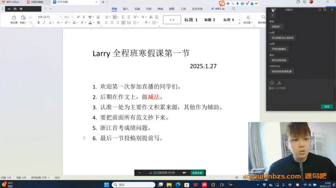Switch to the 插入 ribbon tab
The height and width of the screenshot is (188, 336).
pyautogui.click(x=125, y=9)
